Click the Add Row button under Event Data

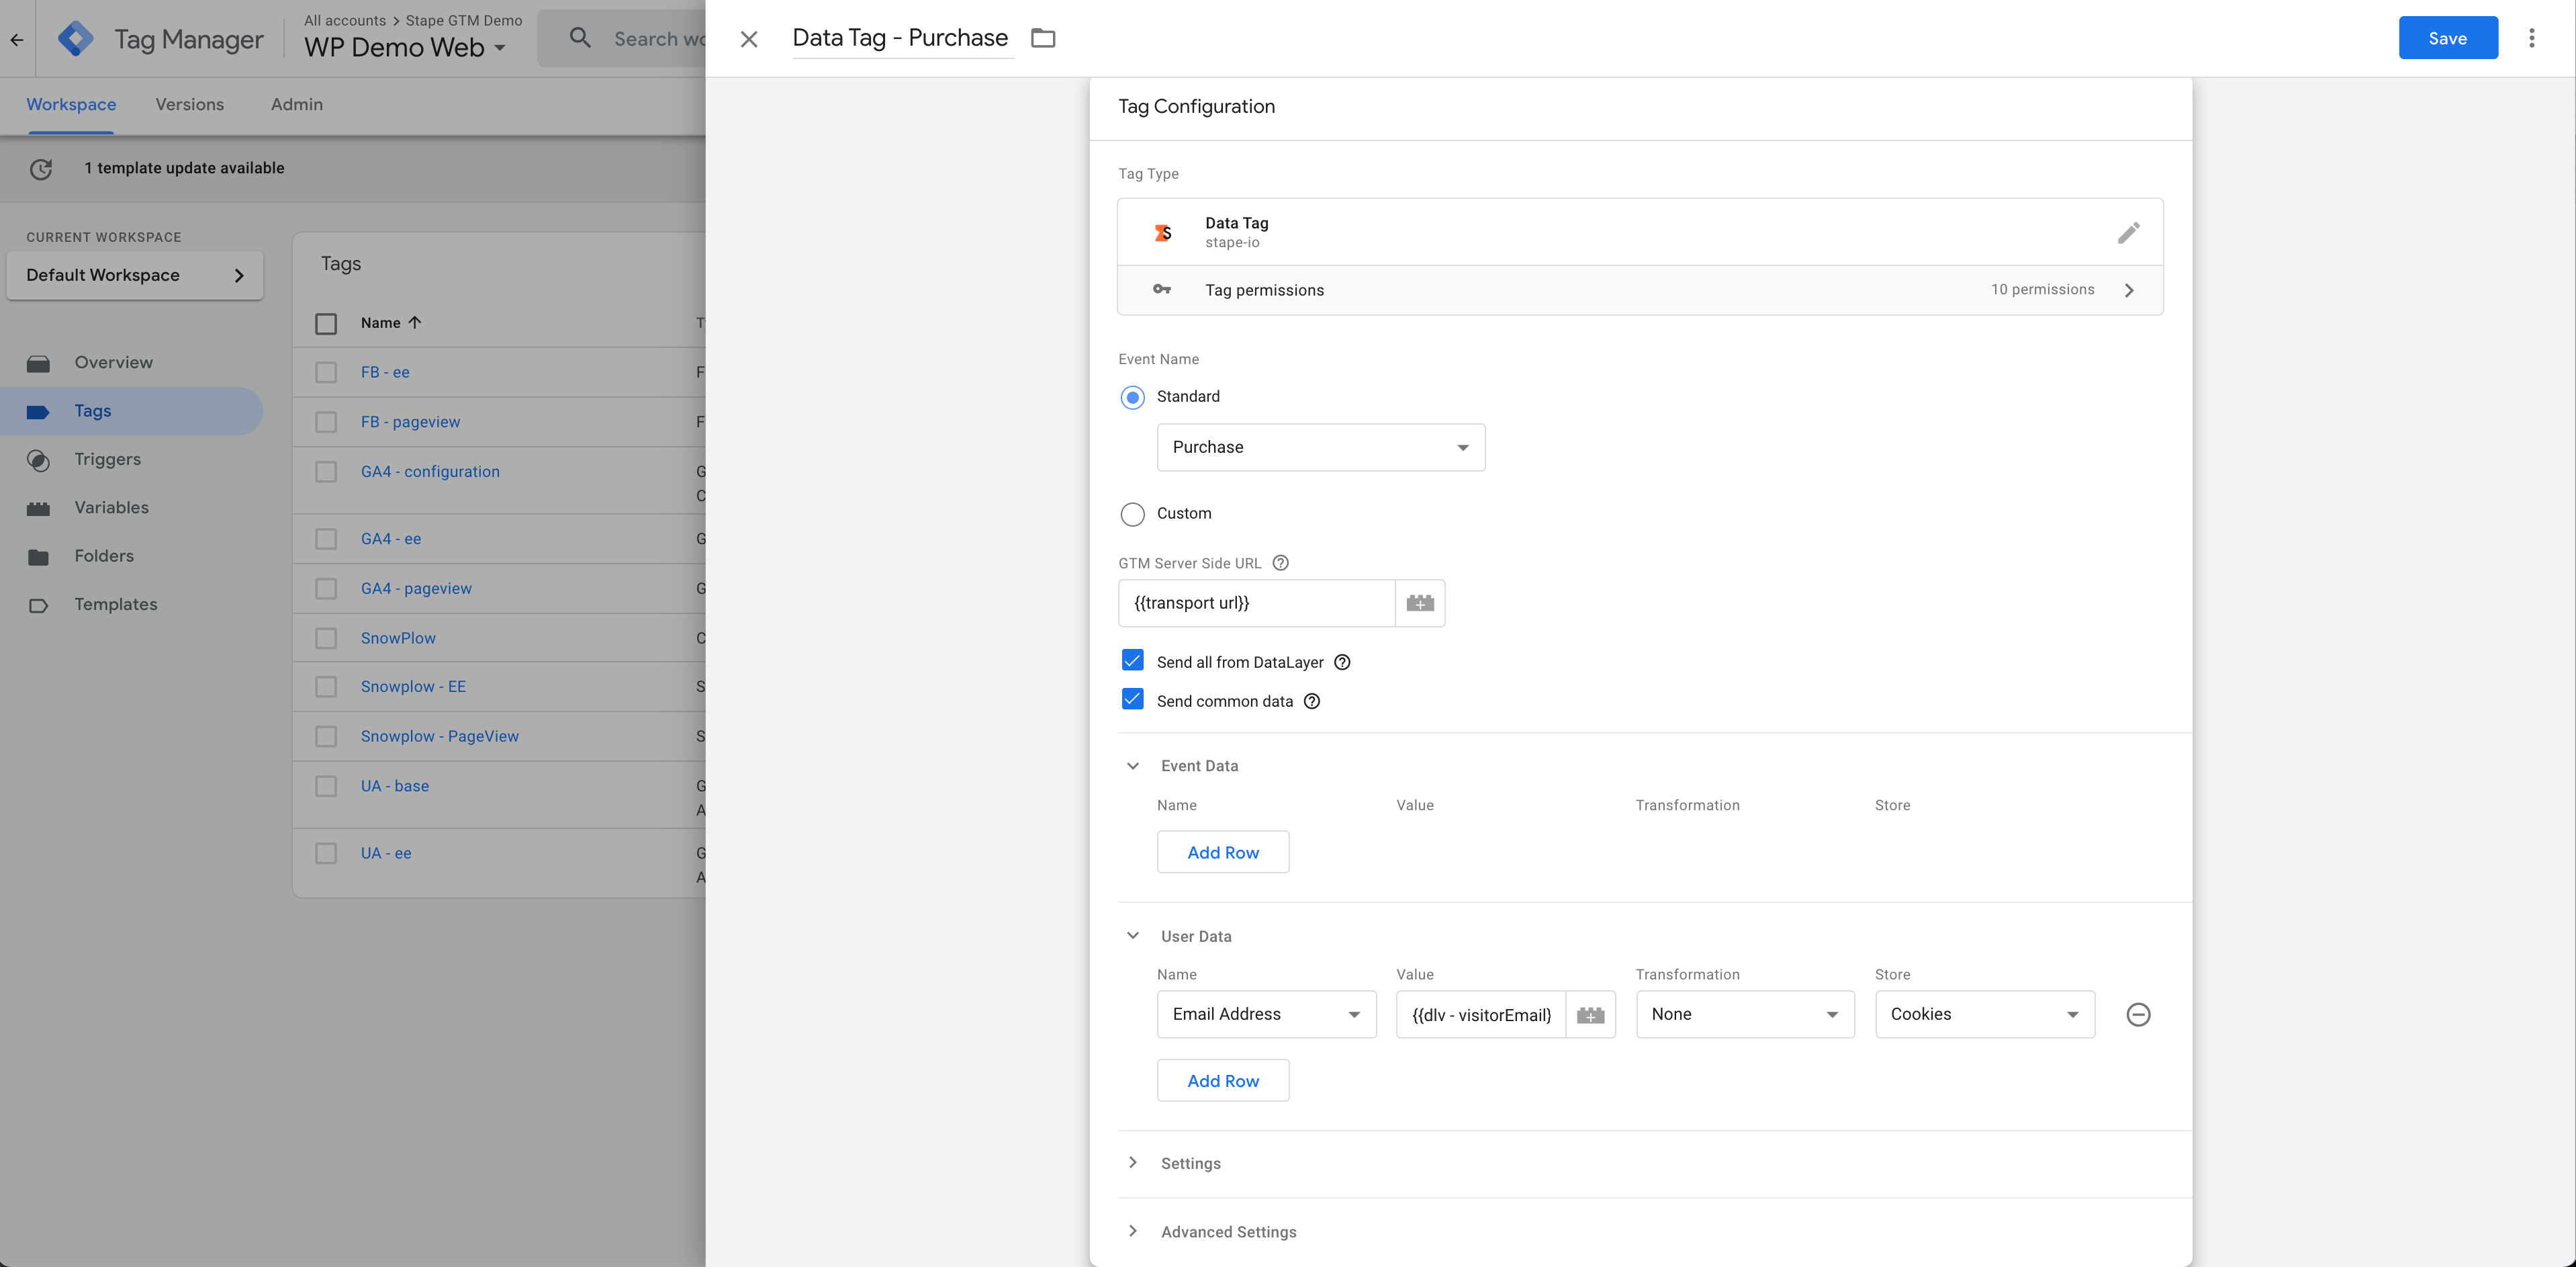[1222, 851]
